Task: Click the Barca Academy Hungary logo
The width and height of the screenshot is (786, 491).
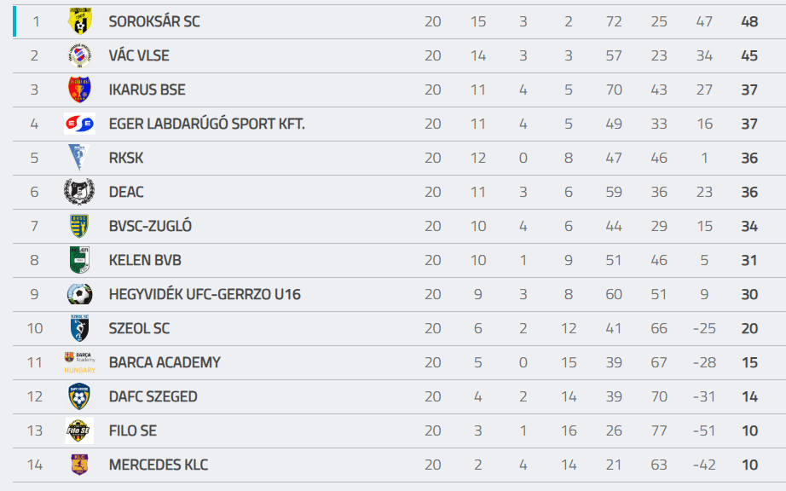Action: click(79, 362)
